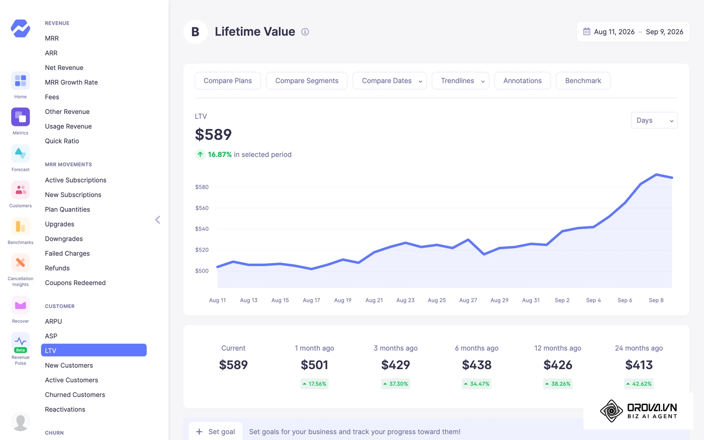The image size is (704, 440).
Task: Select Net Revenue menu item
Action: (x=64, y=68)
